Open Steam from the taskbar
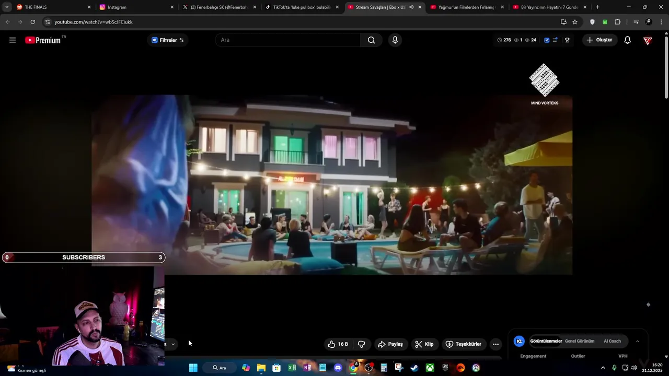Image resolution: width=669 pixels, height=376 pixels. 414,368
